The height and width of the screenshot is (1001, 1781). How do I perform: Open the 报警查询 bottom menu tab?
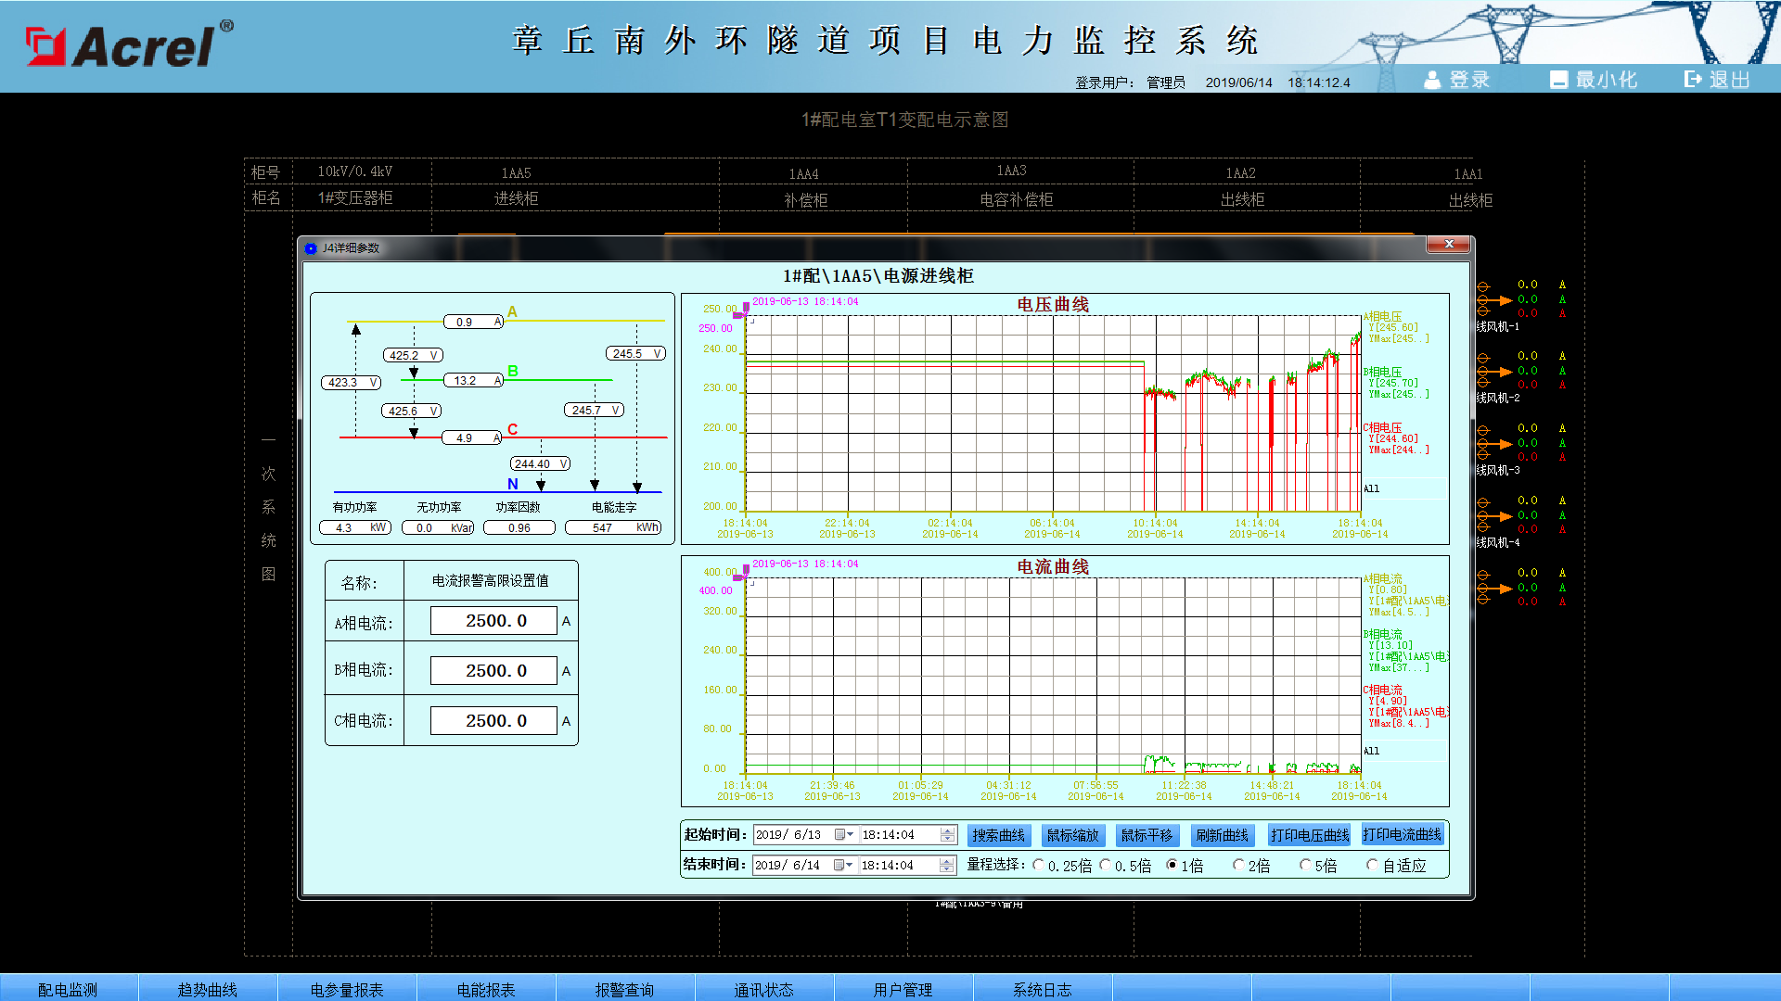(624, 989)
